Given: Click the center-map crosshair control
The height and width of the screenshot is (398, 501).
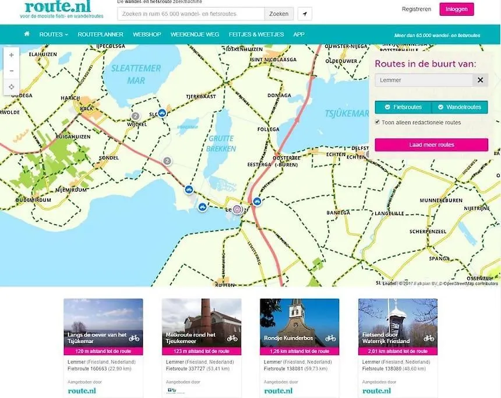Looking at the screenshot, I should [12, 87].
